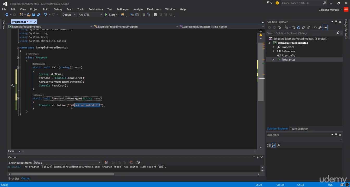This screenshot has height=187, width=350.
Task: Open the Toolbox side panel
Action: pyautogui.click(x=4, y=24)
